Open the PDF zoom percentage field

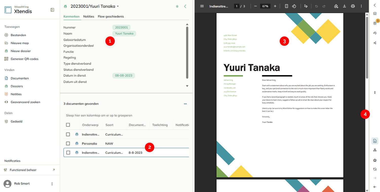(x=265, y=6)
